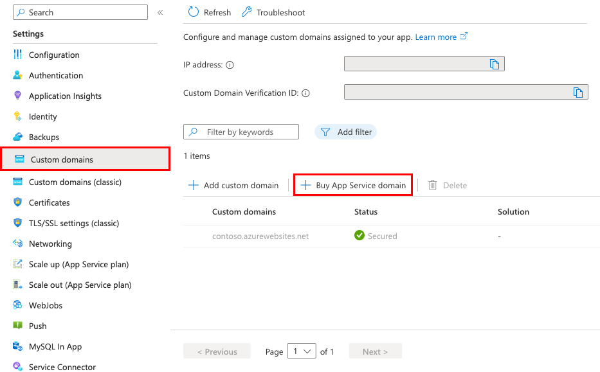Select Custom domains in the sidebar
Viewport: 600px width, 372px height.
pyautogui.click(x=61, y=161)
